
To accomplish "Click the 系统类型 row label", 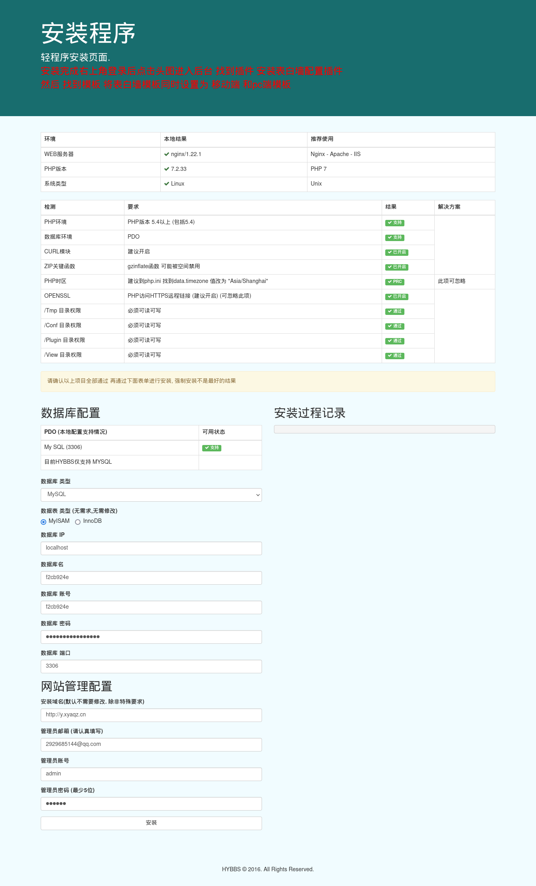I will coord(55,184).
